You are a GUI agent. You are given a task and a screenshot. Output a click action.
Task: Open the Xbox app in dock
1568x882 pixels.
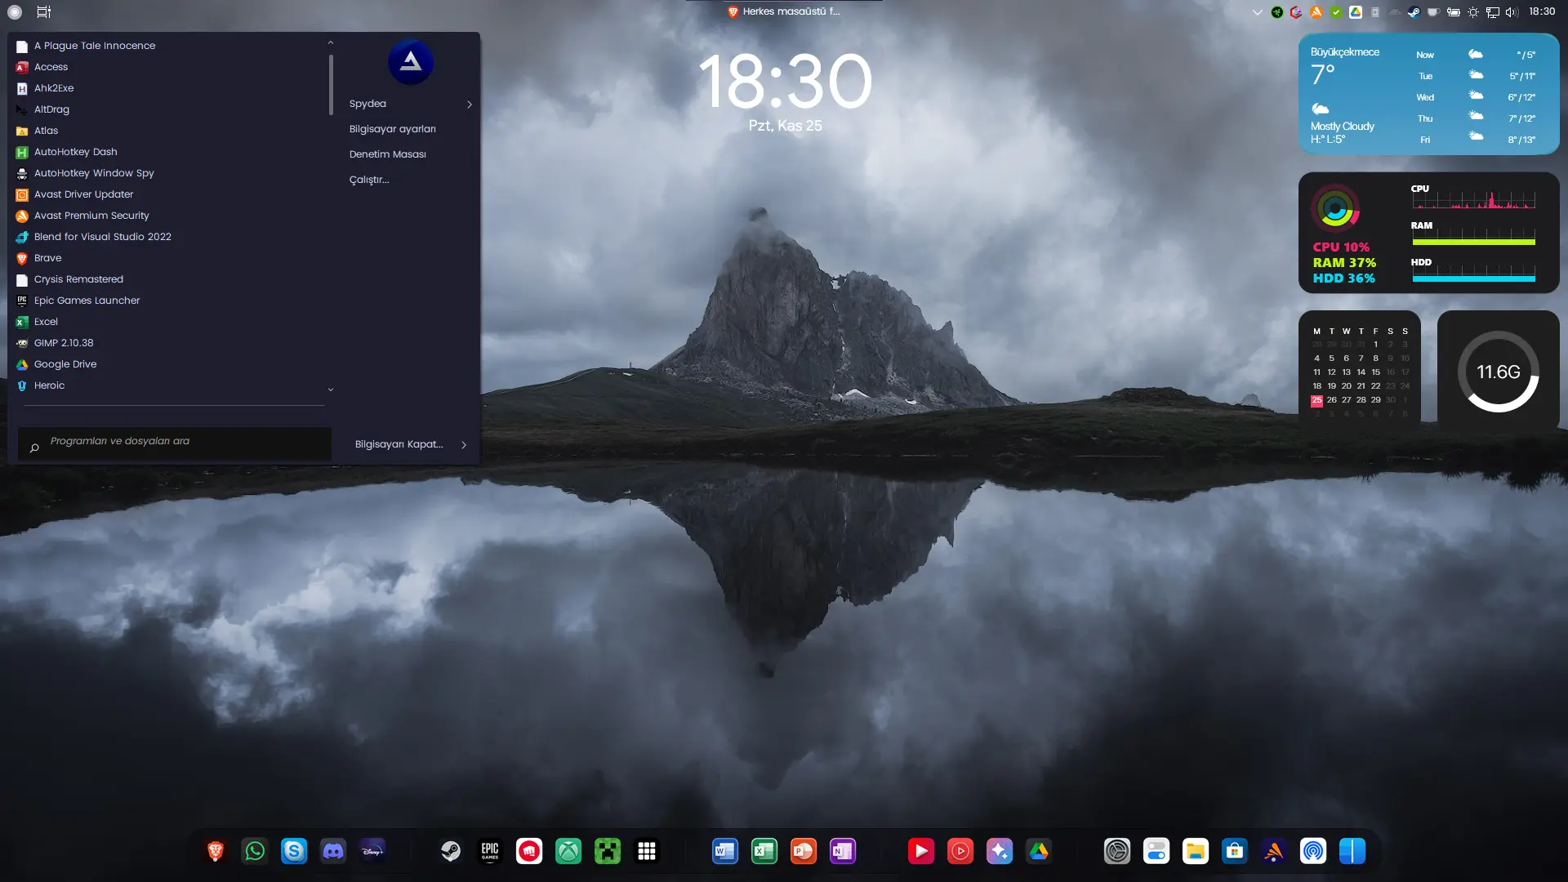568,851
